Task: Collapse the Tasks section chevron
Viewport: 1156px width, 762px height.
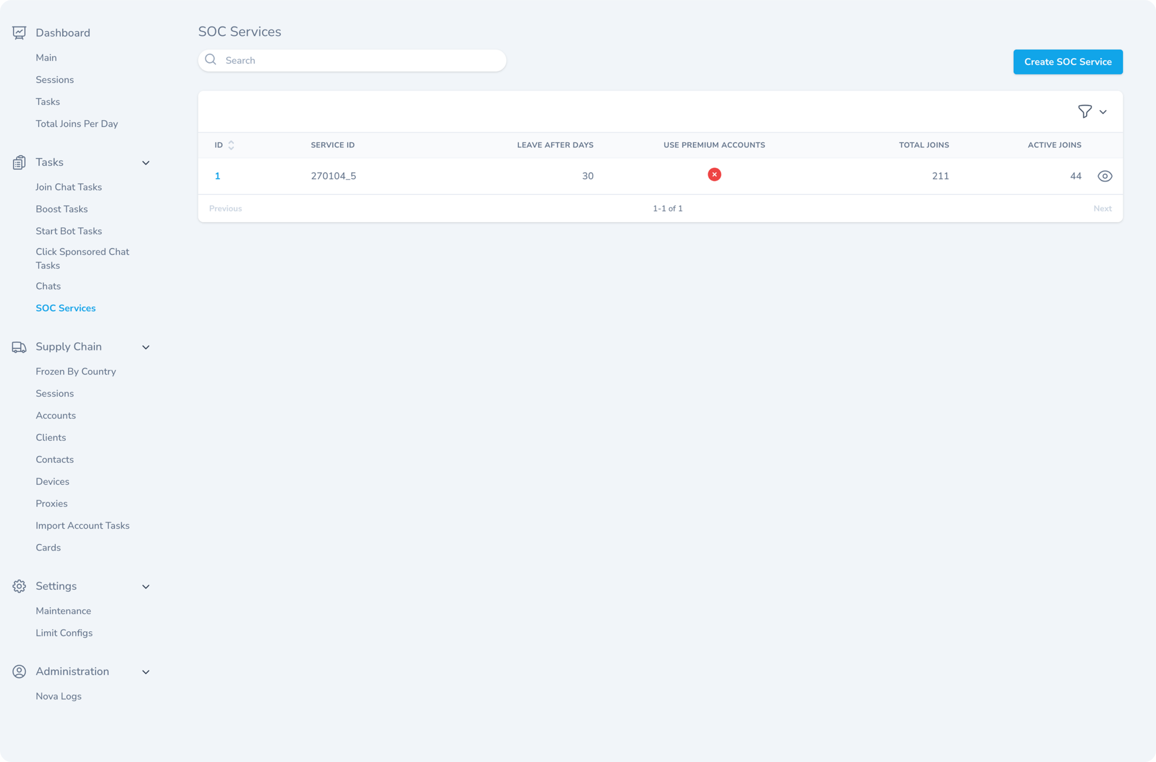Action: coord(146,162)
